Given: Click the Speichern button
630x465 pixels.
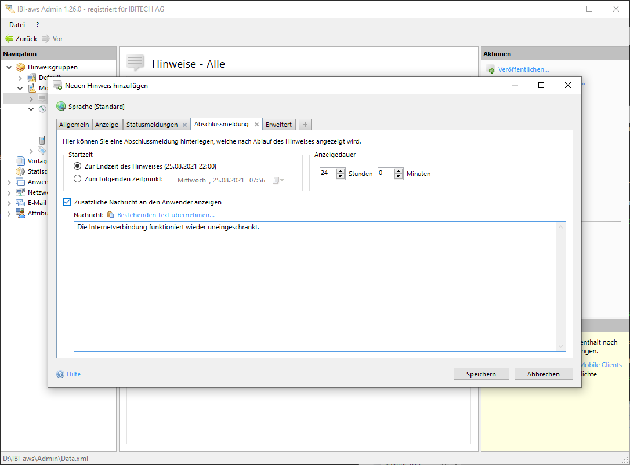Looking at the screenshot, I should (481, 374).
